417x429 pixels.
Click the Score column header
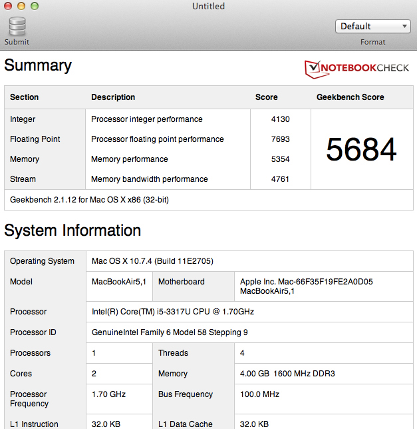click(267, 97)
